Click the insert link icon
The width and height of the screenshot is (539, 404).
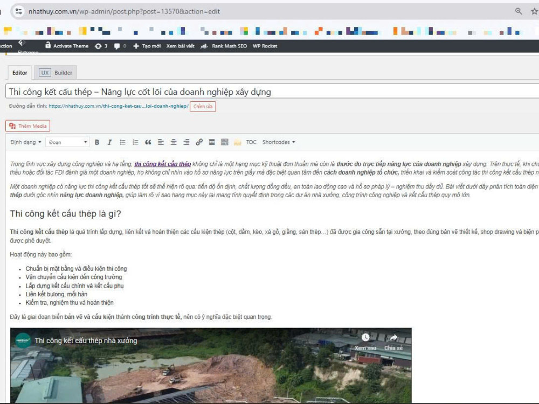coord(199,142)
